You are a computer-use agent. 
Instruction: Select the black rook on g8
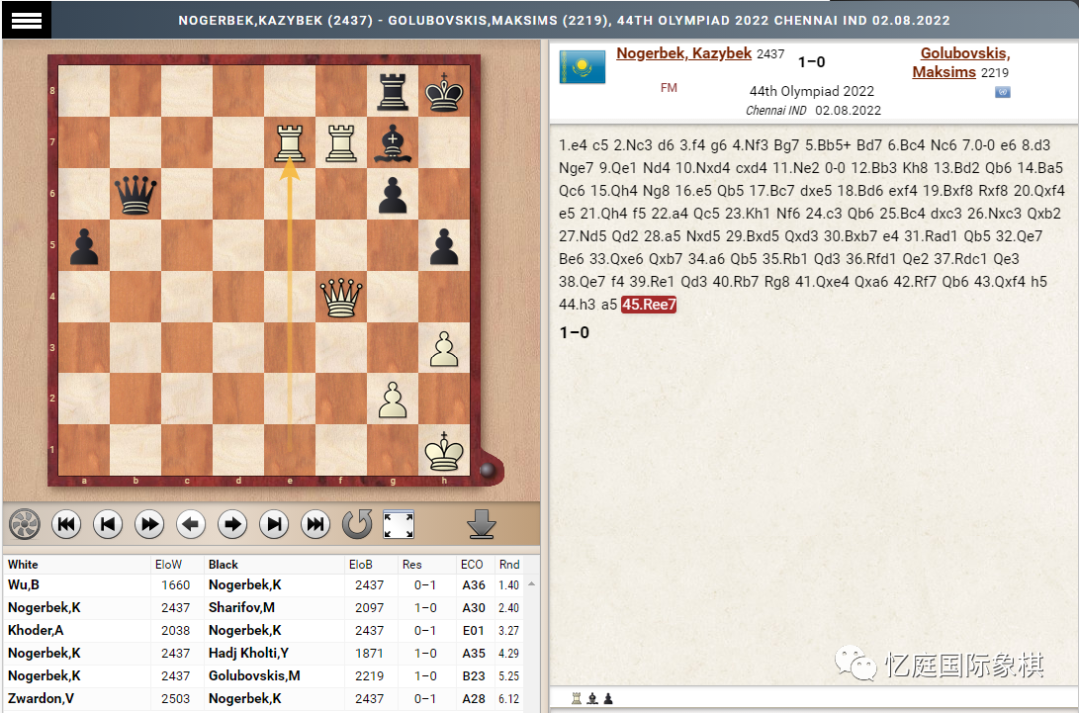(393, 91)
